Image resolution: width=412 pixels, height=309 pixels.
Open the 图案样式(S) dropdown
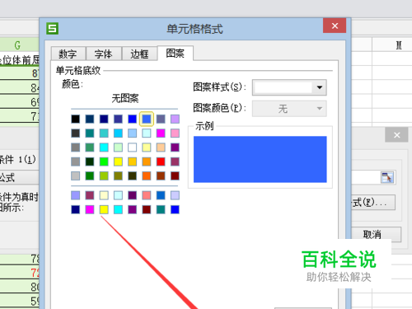289,87
